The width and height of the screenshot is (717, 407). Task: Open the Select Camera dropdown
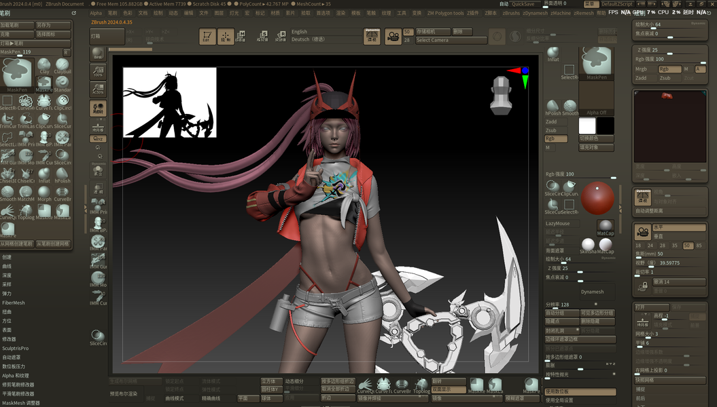tap(451, 40)
